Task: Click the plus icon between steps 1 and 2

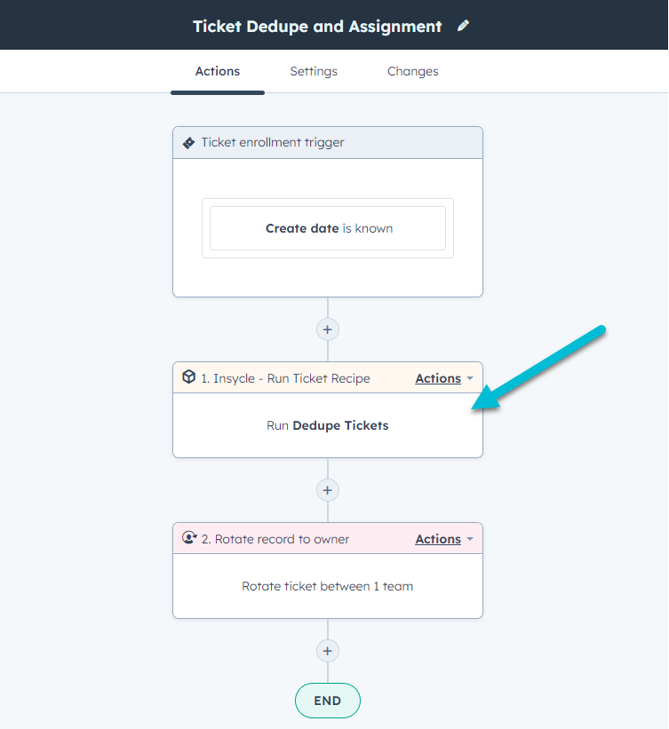Action: click(327, 490)
